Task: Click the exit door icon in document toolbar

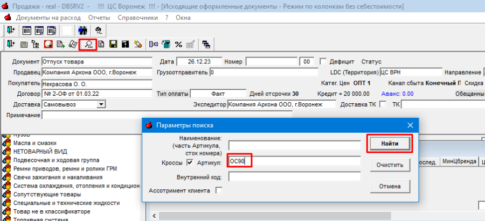Action: (11, 45)
